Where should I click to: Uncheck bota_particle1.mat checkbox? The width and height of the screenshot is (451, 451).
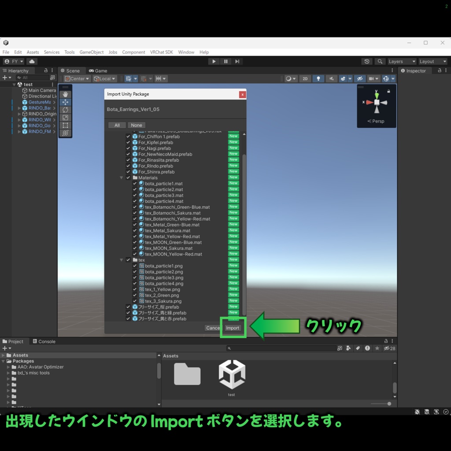[x=135, y=183]
